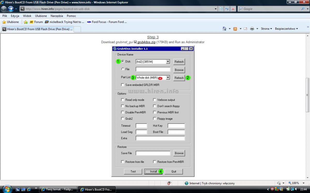Open the Edycja menu
The width and height of the screenshot is (310, 193).
(x=15, y=16)
